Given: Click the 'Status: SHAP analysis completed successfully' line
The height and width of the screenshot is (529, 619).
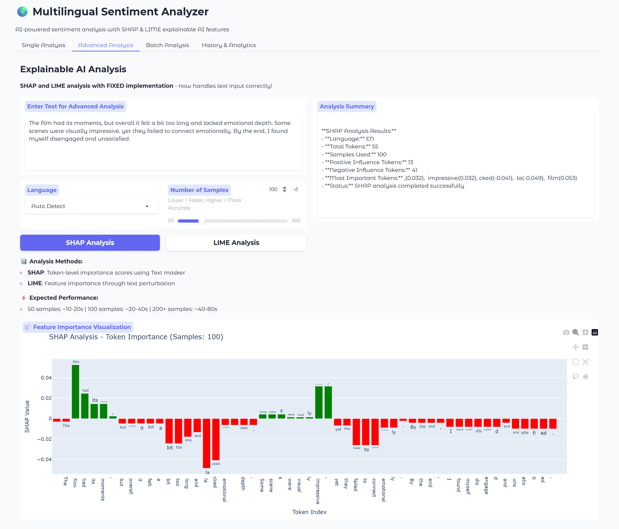Looking at the screenshot, I should click(393, 186).
